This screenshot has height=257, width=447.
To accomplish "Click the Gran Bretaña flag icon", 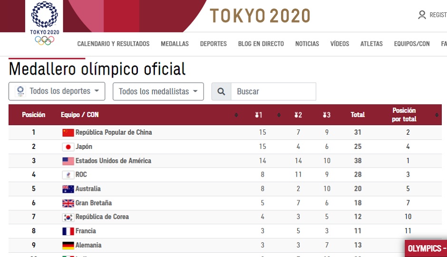I will coord(68,203).
